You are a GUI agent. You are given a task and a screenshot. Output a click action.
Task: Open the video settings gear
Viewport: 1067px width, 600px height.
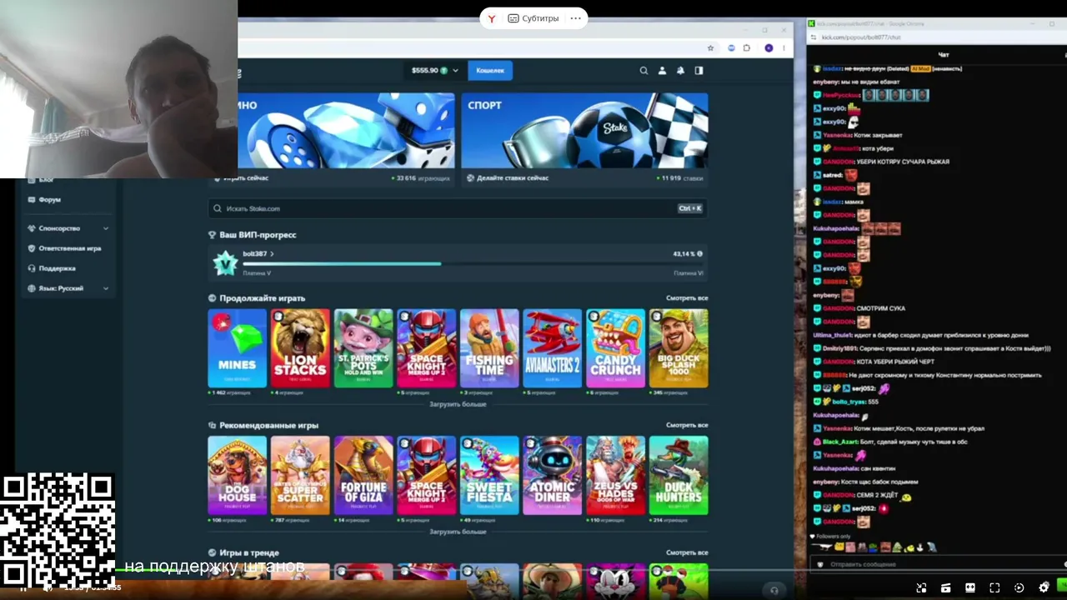(1044, 587)
